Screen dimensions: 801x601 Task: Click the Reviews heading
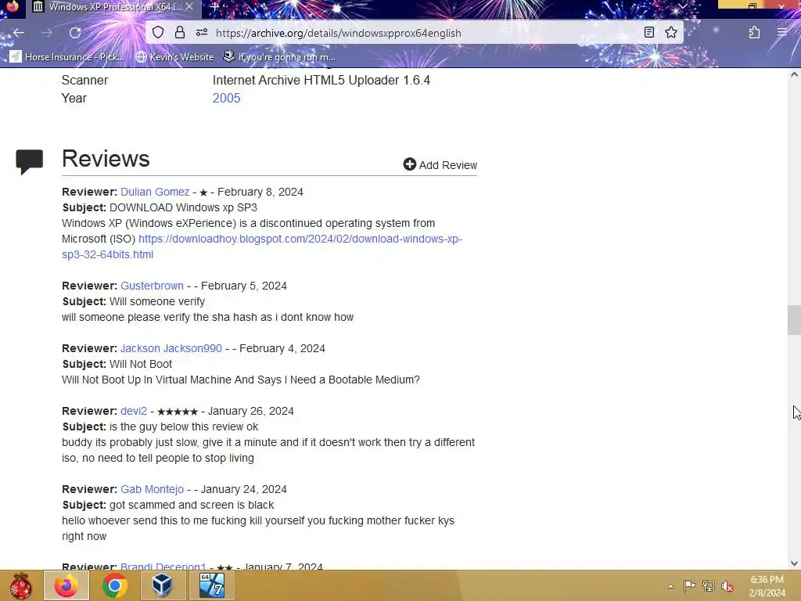tap(106, 158)
